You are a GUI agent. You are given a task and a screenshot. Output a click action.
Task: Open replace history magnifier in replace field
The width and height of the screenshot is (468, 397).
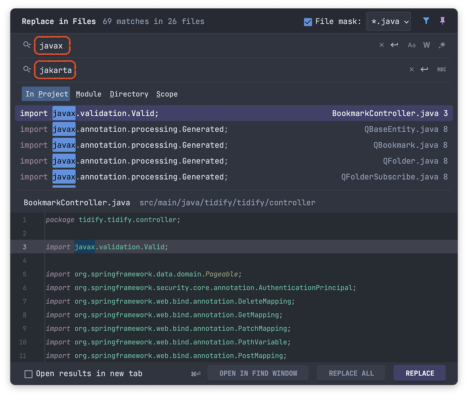coord(27,69)
